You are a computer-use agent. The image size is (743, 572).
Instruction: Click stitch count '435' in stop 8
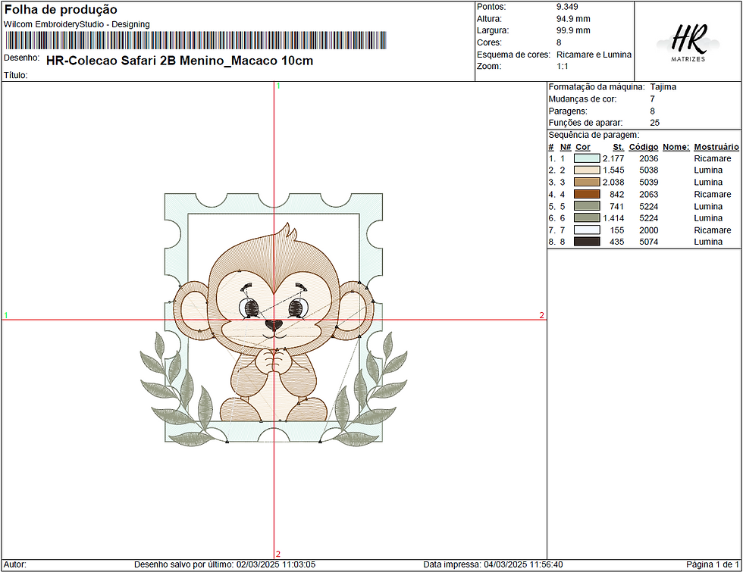pos(617,242)
